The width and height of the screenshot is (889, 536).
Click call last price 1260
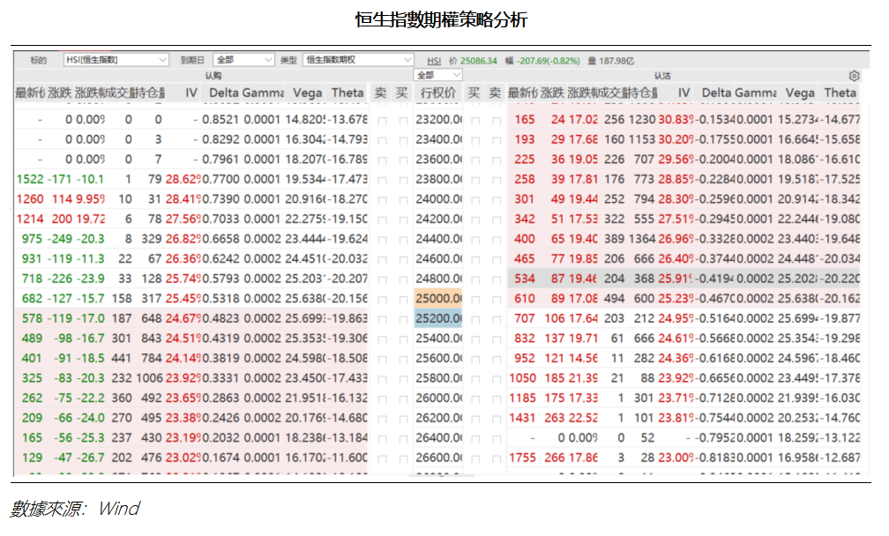point(30,199)
